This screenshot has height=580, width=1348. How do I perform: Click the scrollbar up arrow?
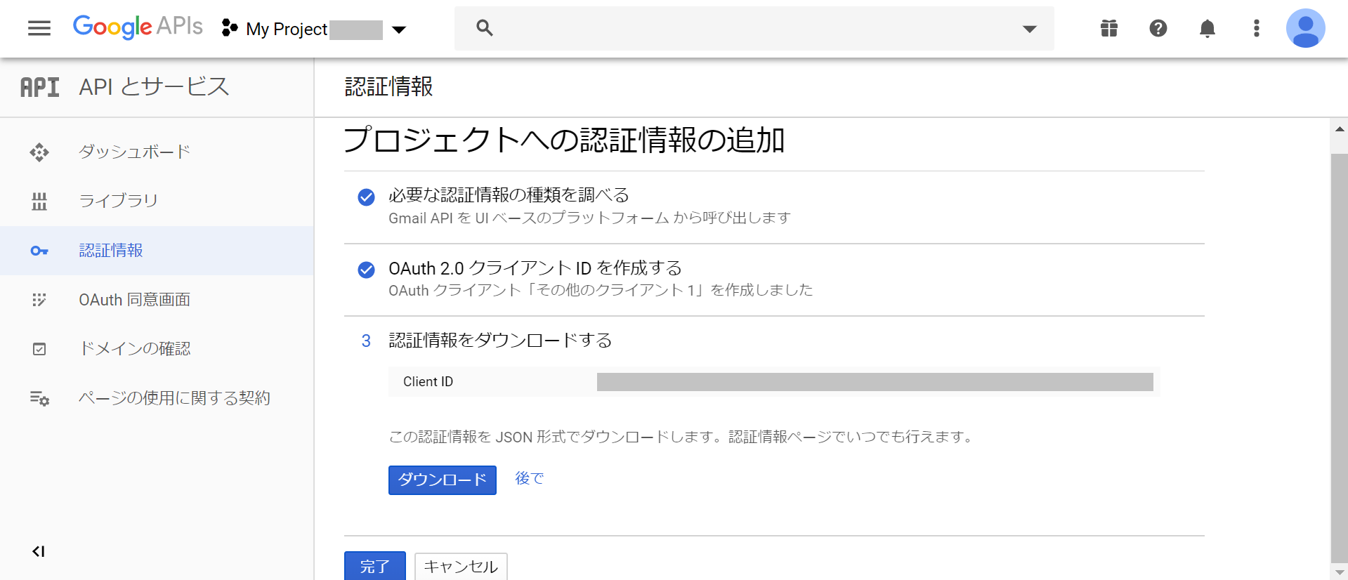coord(1340,129)
